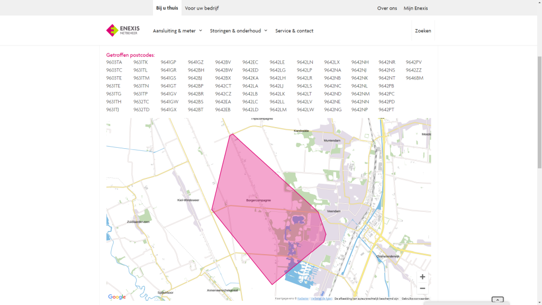
Task: Click the Enexis Netbeheer logo
Action: click(123, 30)
